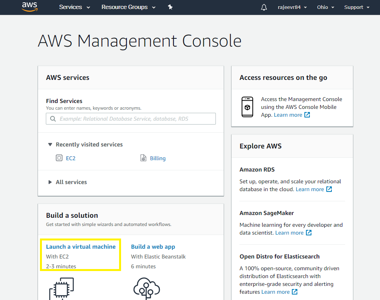Click Learn more for Amazon SageMaker
The width and height of the screenshot is (380, 300).
[290, 232]
